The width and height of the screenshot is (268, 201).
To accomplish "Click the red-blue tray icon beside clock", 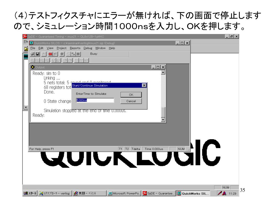I will pos(224,193).
